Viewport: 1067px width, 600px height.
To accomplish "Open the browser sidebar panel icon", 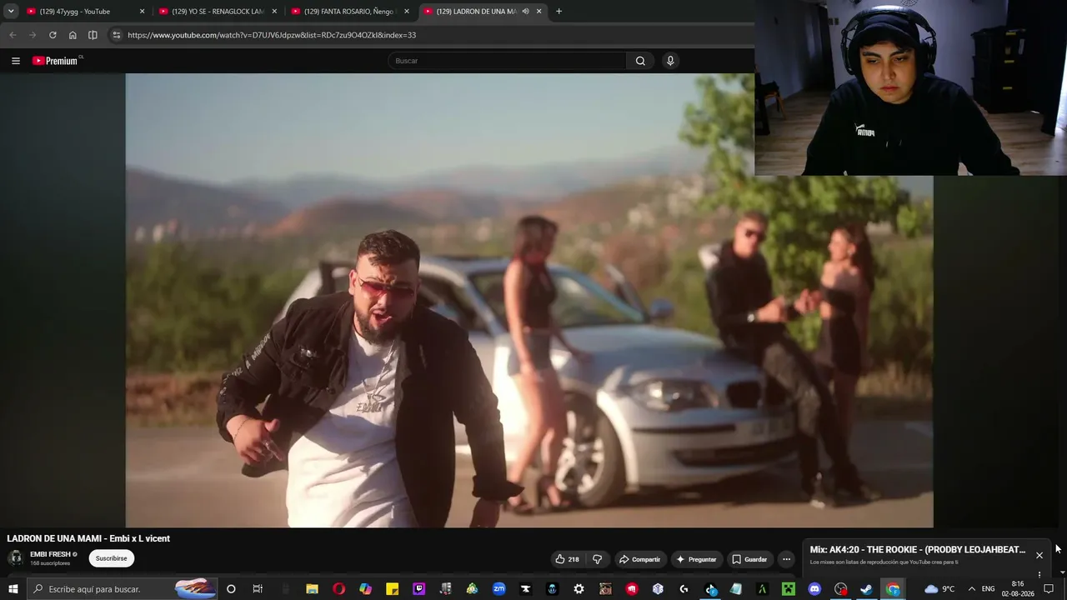I will pyautogui.click(x=93, y=35).
